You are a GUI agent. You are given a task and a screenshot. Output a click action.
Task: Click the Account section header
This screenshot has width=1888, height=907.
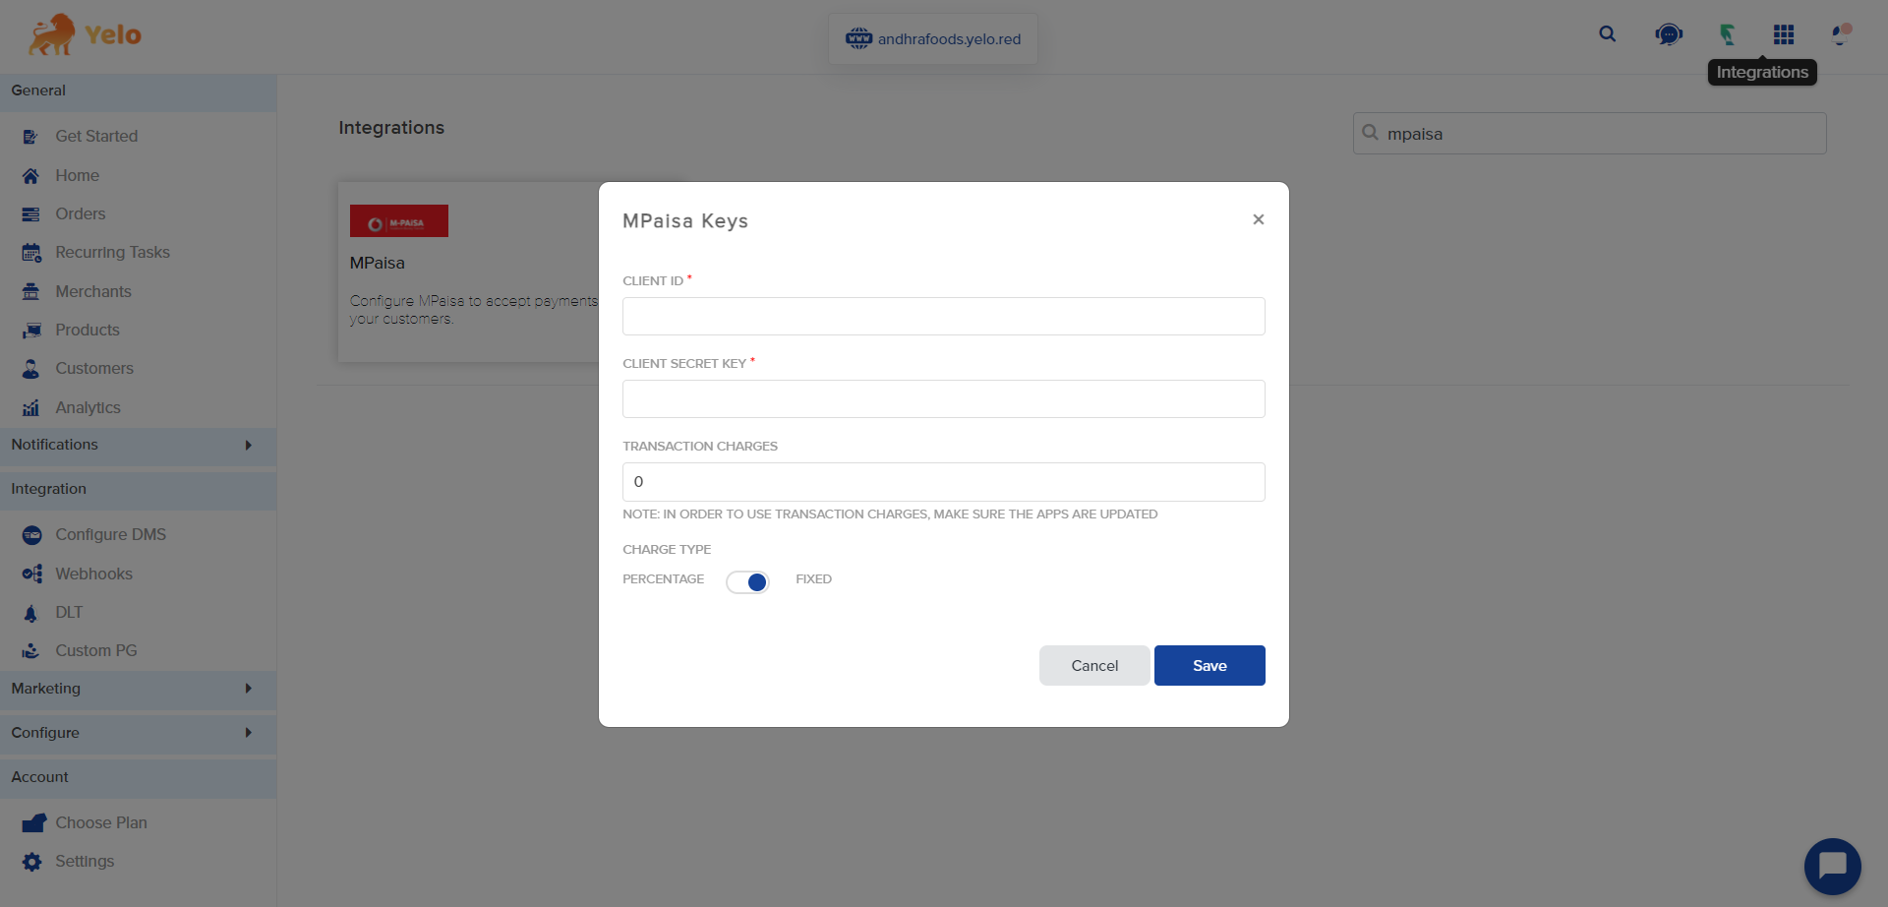click(138, 778)
